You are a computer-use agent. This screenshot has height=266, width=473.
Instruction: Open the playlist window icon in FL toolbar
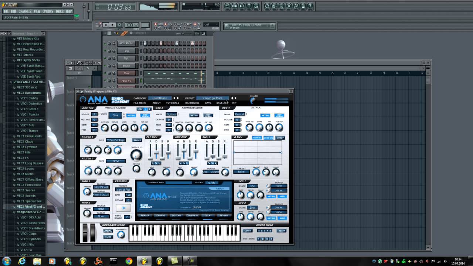tap(227, 6)
